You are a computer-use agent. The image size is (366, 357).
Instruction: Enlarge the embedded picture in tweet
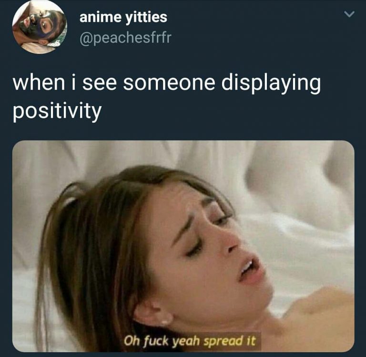coord(183,246)
